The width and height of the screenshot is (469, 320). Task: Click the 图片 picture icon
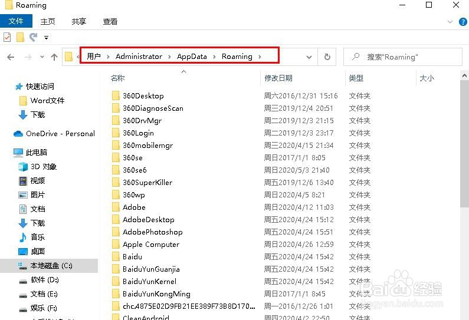click(x=23, y=195)
